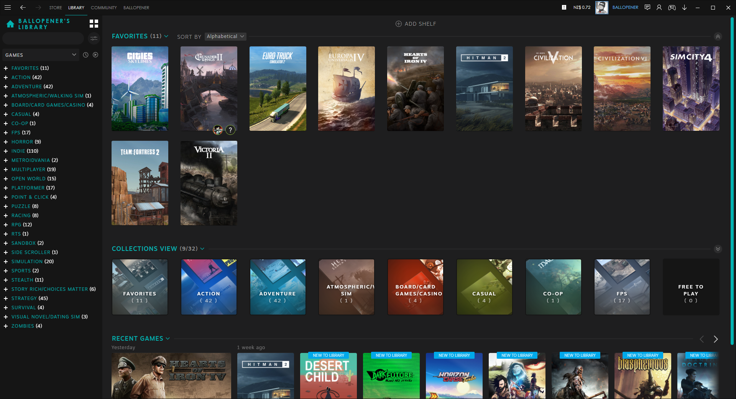Open the Community tab
This screenshot has width=736, height=399.
104,8
